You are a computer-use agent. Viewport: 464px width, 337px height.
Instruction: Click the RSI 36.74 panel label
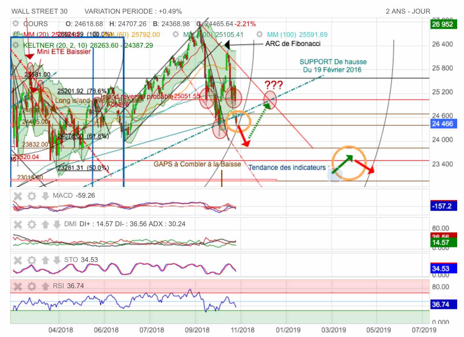[x=69, y=286]
